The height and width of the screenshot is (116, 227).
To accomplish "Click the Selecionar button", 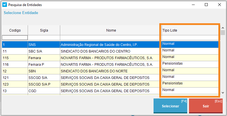I will click(171, 106).
